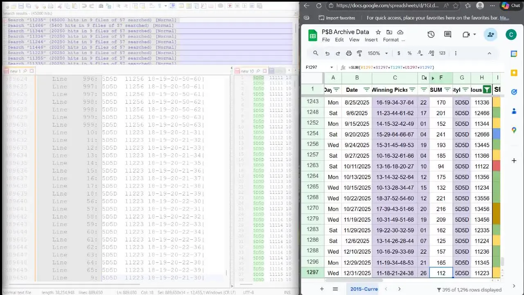The image size is (524, 295).
Task: Open the File menu in Sheets
Action: (x=326, y=40)
